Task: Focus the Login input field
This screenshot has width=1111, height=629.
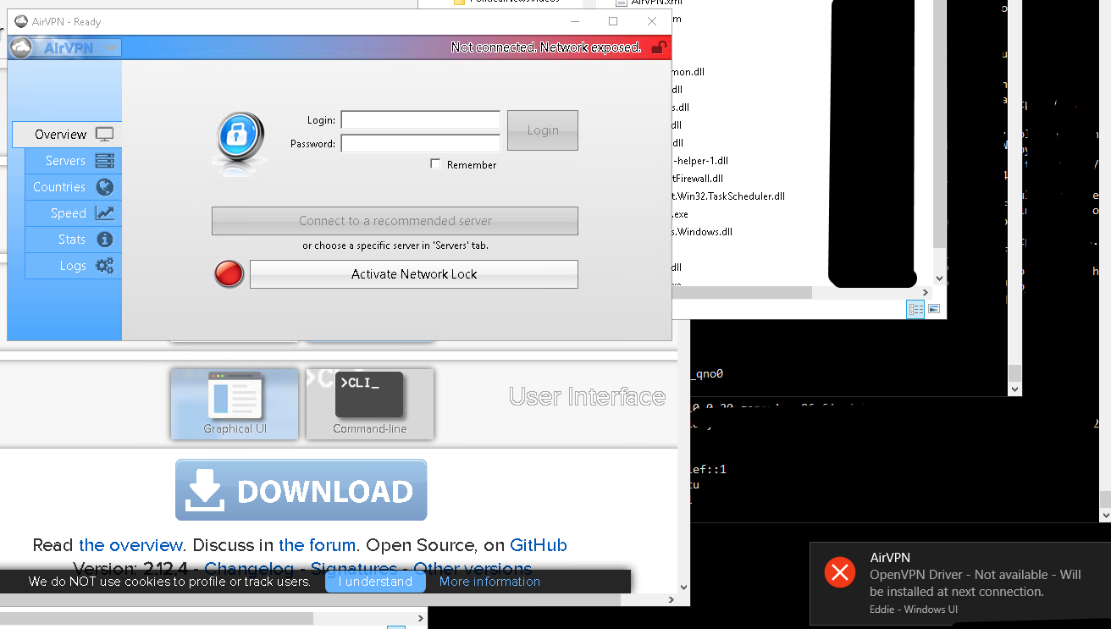Action: (420, 119)
